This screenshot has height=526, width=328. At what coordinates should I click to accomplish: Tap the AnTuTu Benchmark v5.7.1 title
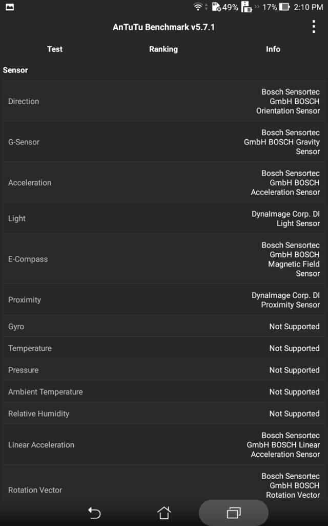click(163, 27)
